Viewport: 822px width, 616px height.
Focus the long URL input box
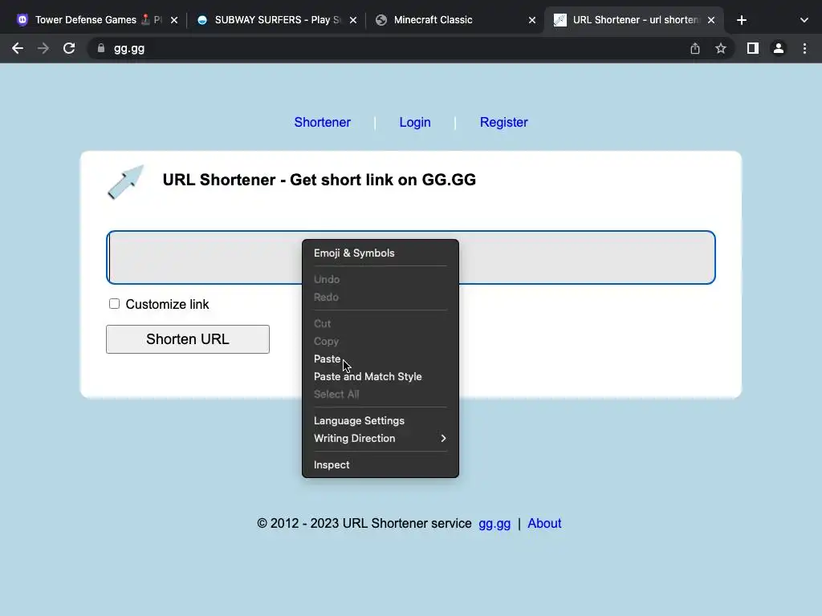coord(411,257)
